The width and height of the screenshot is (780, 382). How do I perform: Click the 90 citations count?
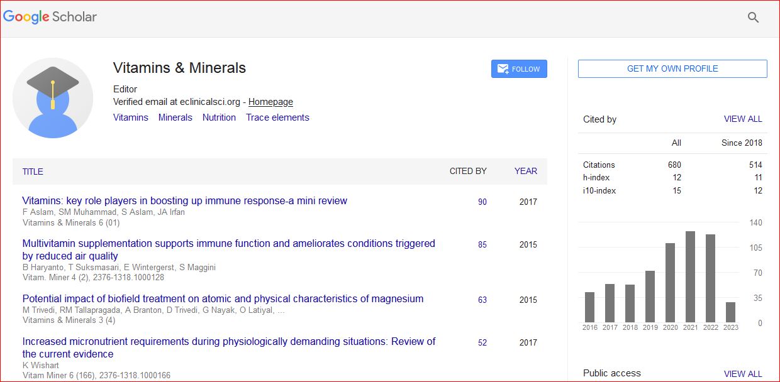(x=482, y=202)
